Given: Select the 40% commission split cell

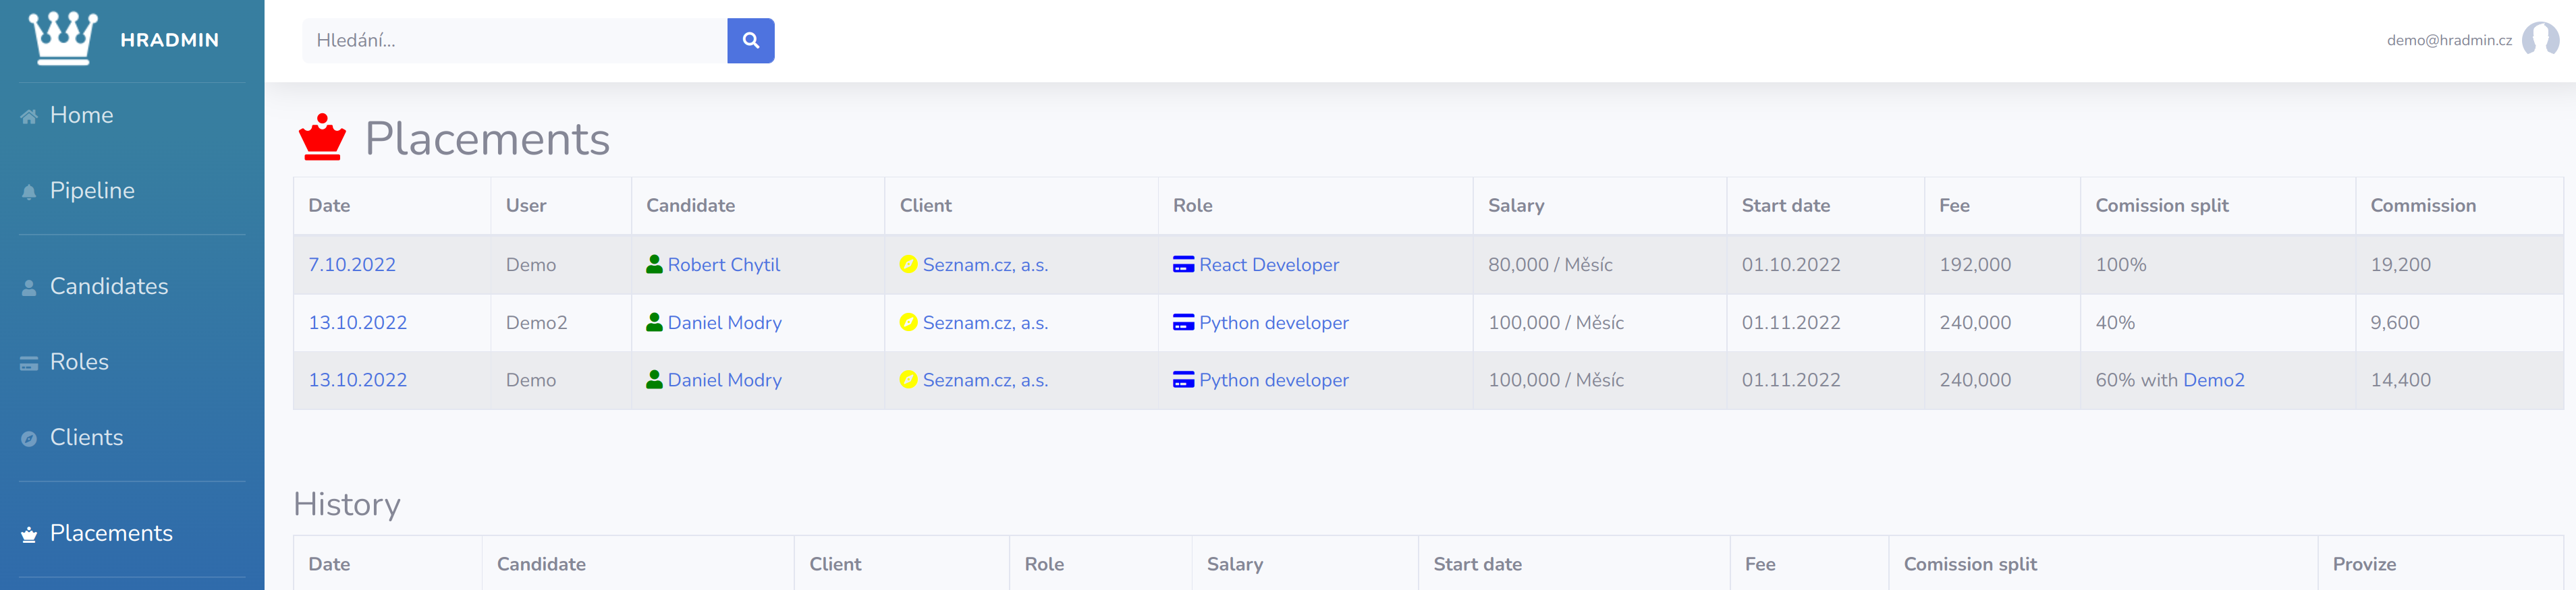Looking at the screenshot, I should tap(2218, 322).
